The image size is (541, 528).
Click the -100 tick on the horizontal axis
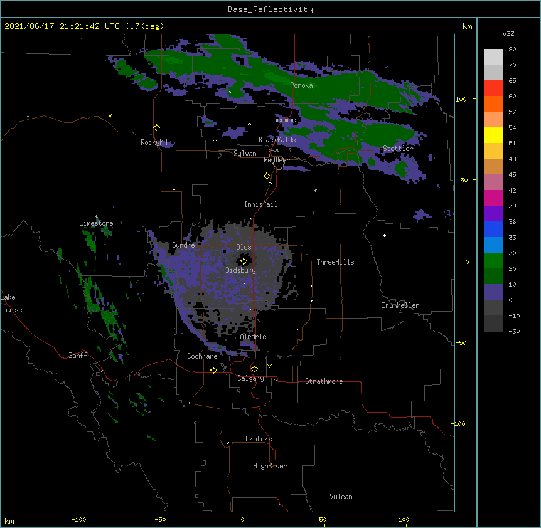click(78, 519)
